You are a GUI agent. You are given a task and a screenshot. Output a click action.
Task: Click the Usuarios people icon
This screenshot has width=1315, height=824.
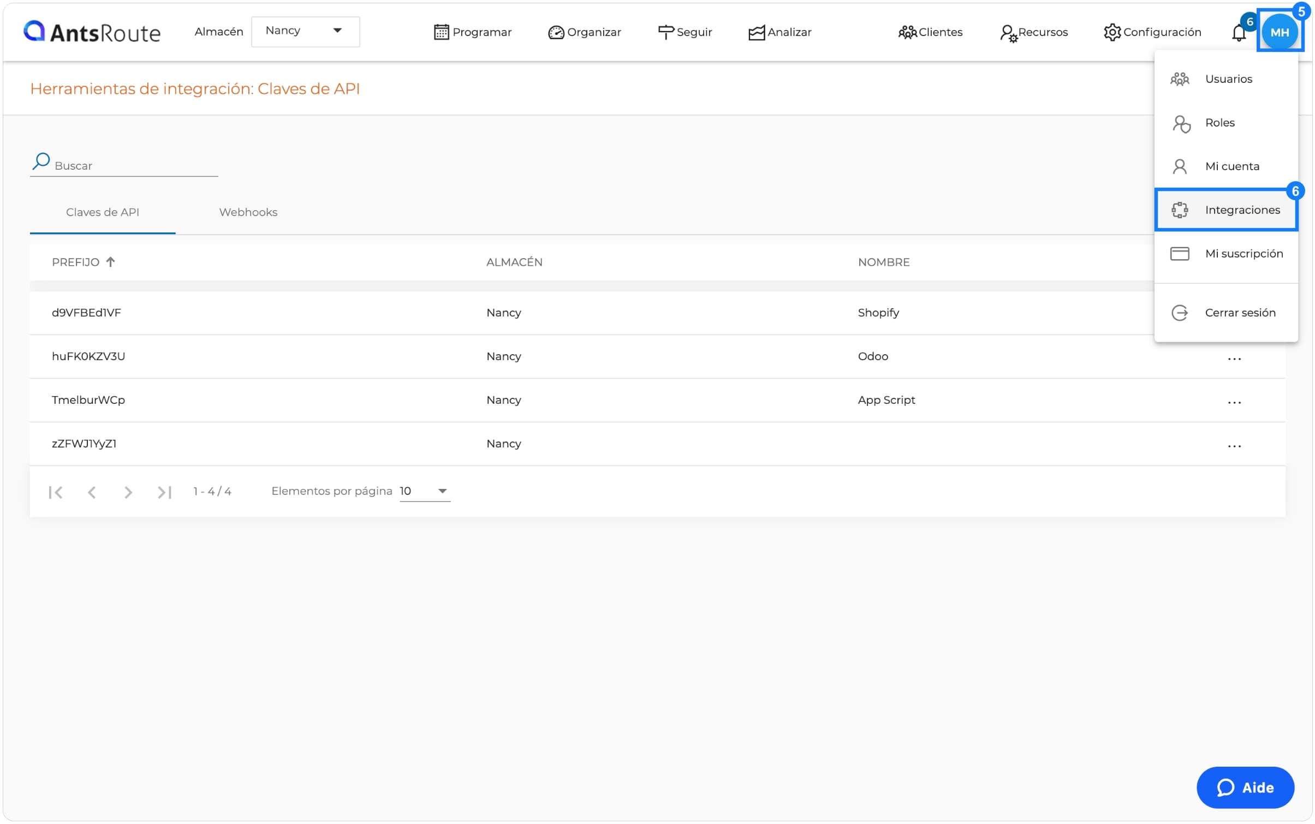pyautogui.click(x=1179, y=79)
